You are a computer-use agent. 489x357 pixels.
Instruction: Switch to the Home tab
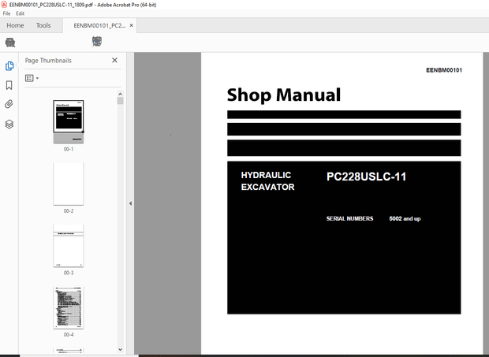point(15,25)
